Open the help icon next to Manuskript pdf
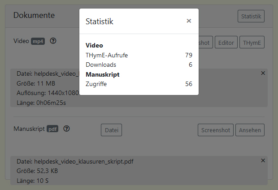Screen dimensions: 278x190 coord(67,129)
